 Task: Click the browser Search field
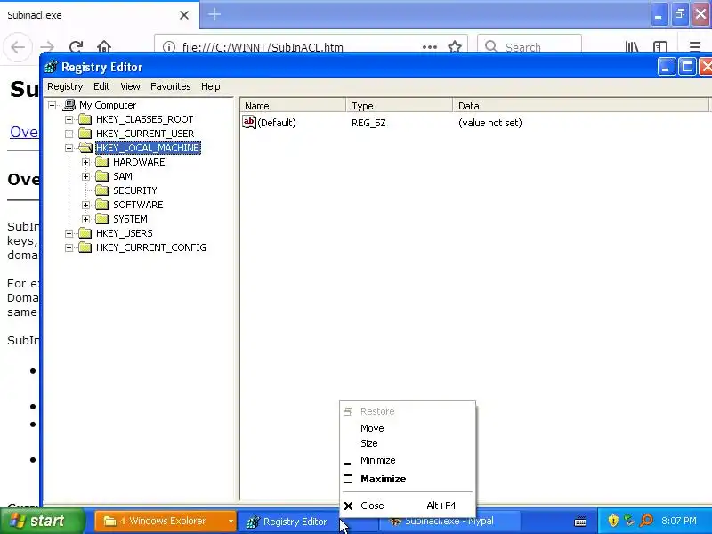[530, 47]
